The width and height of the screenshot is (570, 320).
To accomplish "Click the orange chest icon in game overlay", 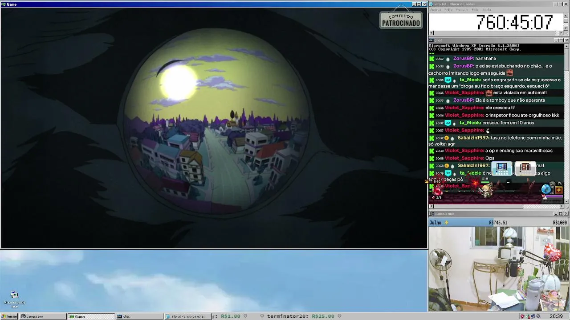I will [558, 190].
